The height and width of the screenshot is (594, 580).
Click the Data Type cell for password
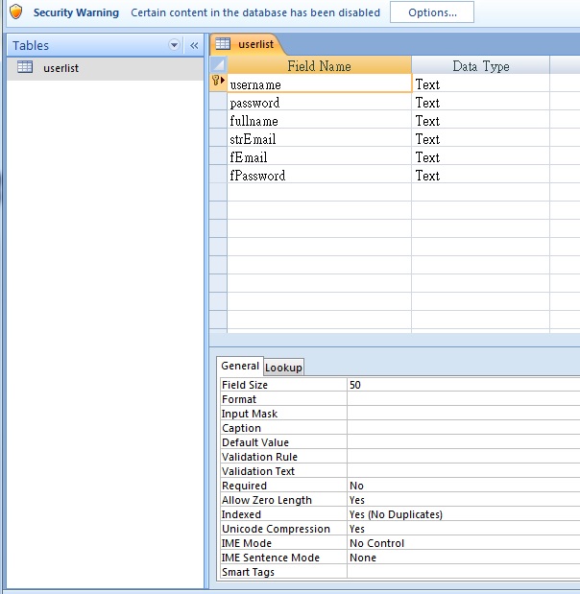point(480,103)
